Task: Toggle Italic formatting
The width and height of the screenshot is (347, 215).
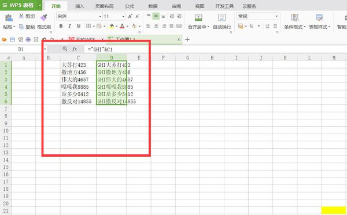Action: [69, 27]
